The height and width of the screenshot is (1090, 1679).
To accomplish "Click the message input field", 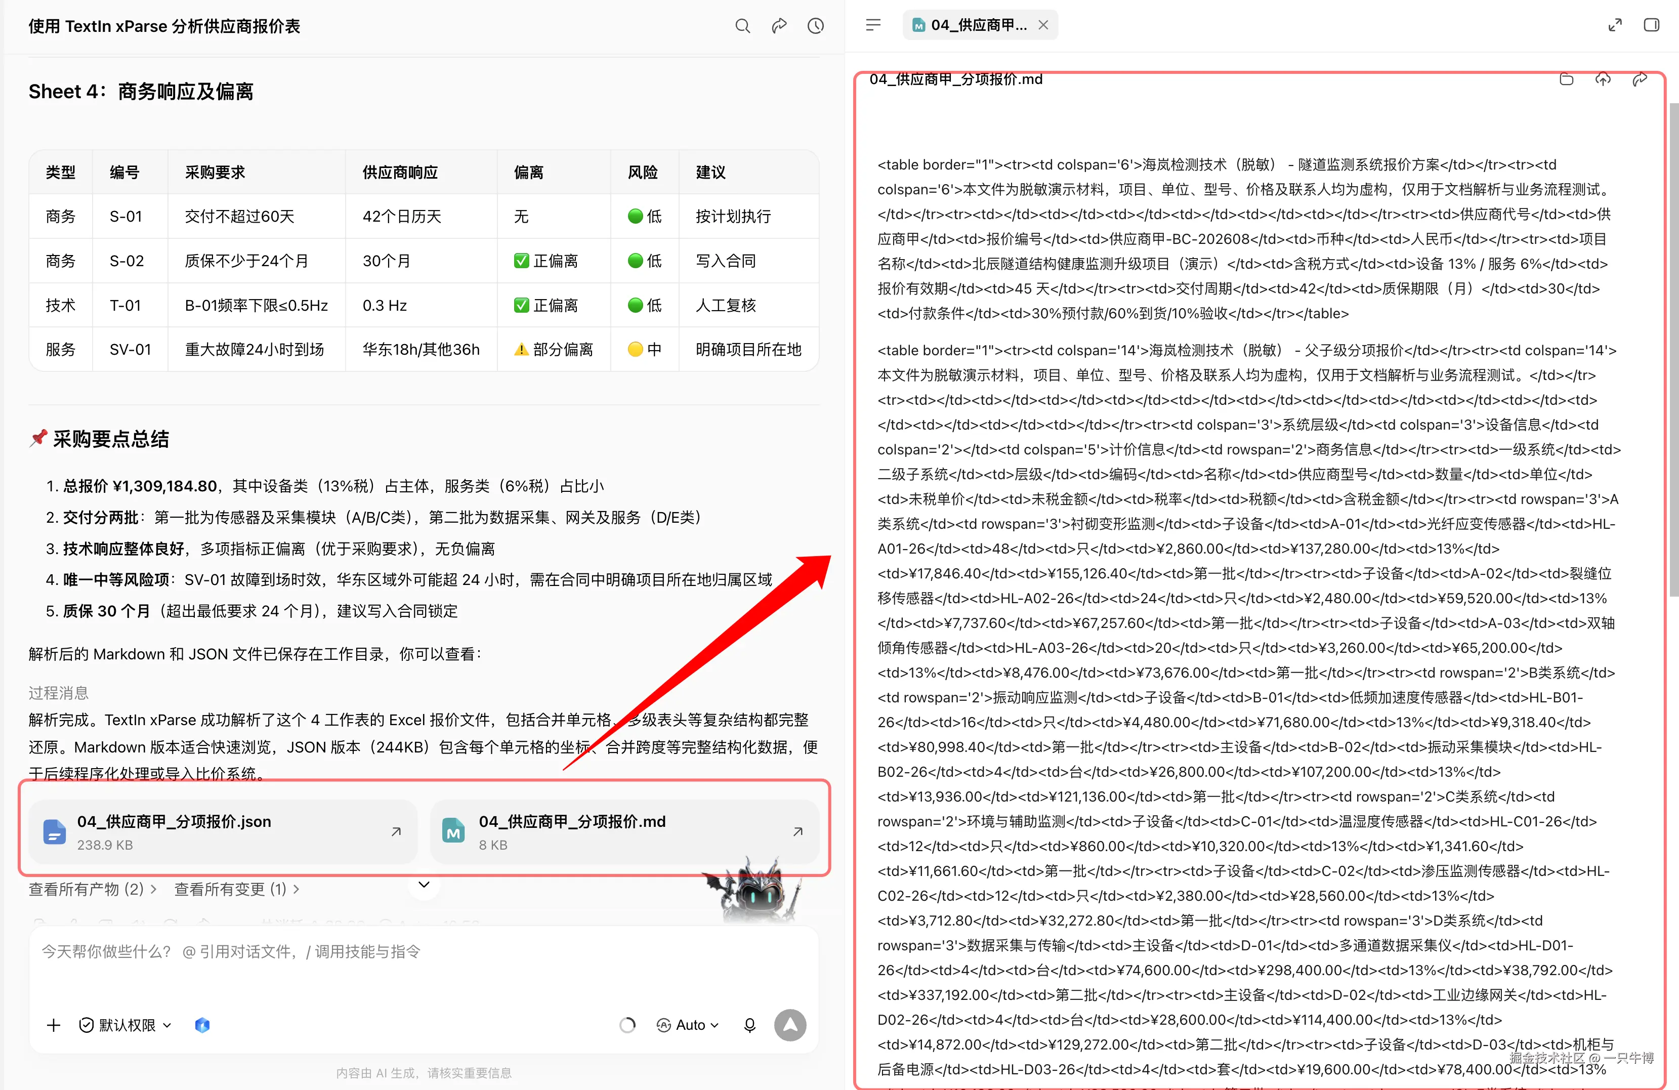I will [x=423, y=952].
